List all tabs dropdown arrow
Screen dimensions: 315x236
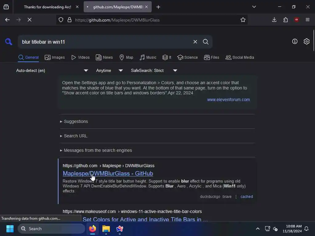click(254, 7)
